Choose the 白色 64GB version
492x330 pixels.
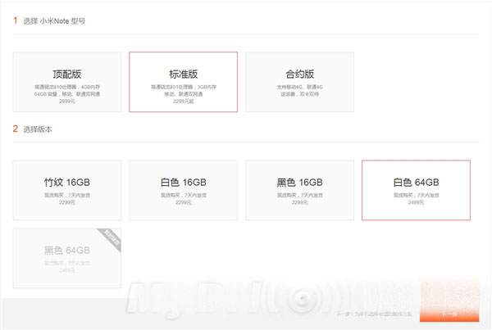pyautogui.click(x=416, y=190)
